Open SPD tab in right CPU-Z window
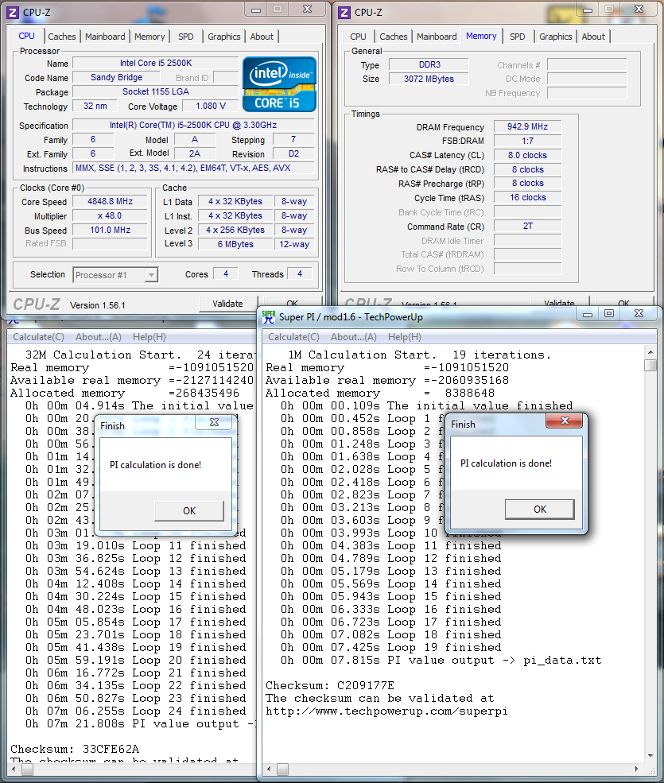664x783 pixels. [518, 37]
